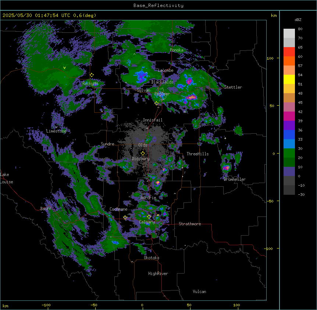Click the storm cell core above Drumheller
317x310 pixels.
tap(227, 168)
